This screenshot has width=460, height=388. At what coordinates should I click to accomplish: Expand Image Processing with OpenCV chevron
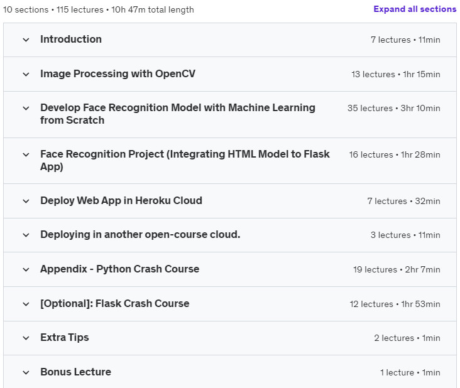click(26, 75)
